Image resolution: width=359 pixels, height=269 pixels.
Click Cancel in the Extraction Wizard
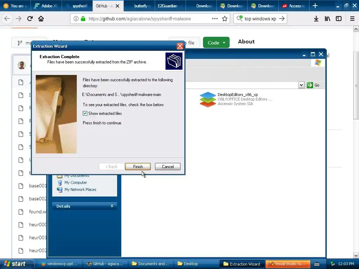point(168,166)
